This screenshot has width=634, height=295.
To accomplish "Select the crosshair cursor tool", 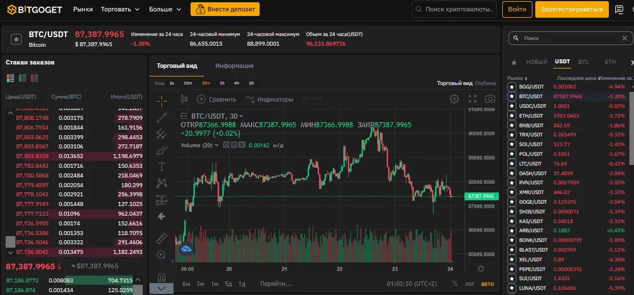I will pyautogui.click(x=161, y=101).
